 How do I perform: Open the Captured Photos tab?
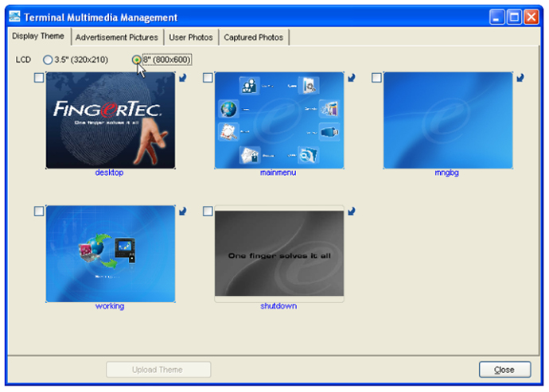tap(254, 37)
